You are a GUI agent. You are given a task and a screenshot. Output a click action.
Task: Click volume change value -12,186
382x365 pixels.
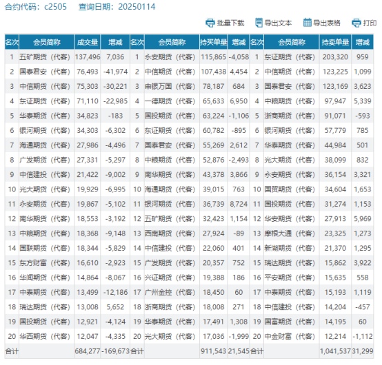coord(115,292)
